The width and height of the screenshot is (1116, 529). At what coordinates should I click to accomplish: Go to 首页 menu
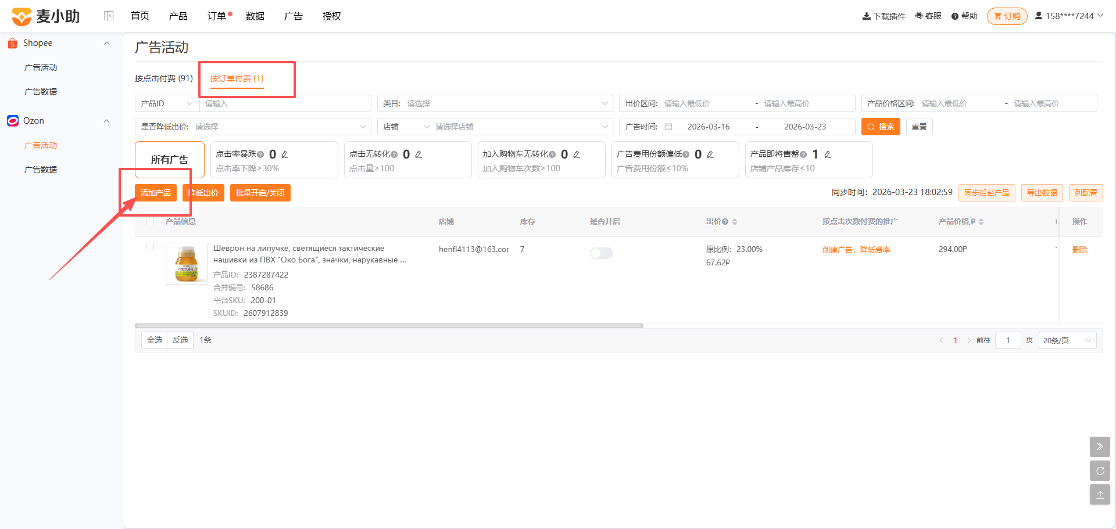pyautogui.click(x=140, y=16)
